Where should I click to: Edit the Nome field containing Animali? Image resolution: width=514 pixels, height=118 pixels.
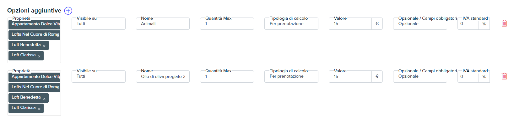pos(163,24)
